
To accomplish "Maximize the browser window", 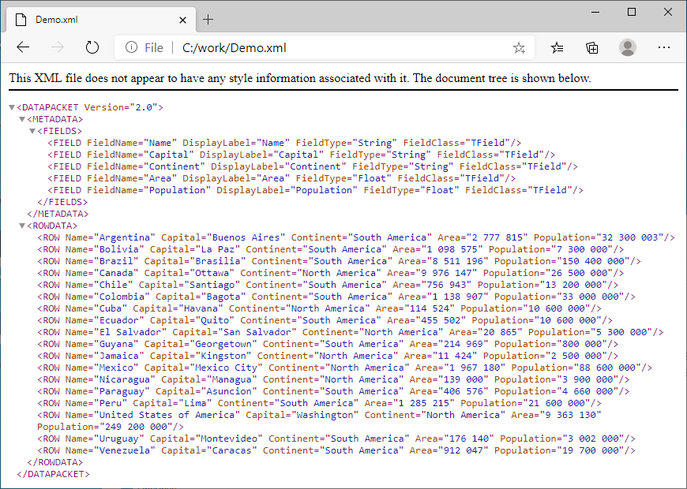I will pos(631,12).
